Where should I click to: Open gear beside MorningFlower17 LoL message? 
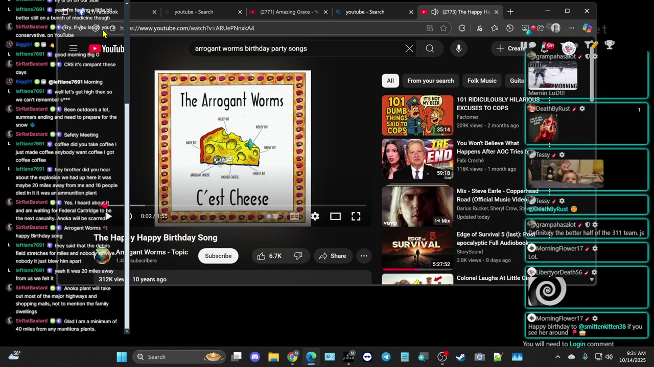click(x=595, y=249)
